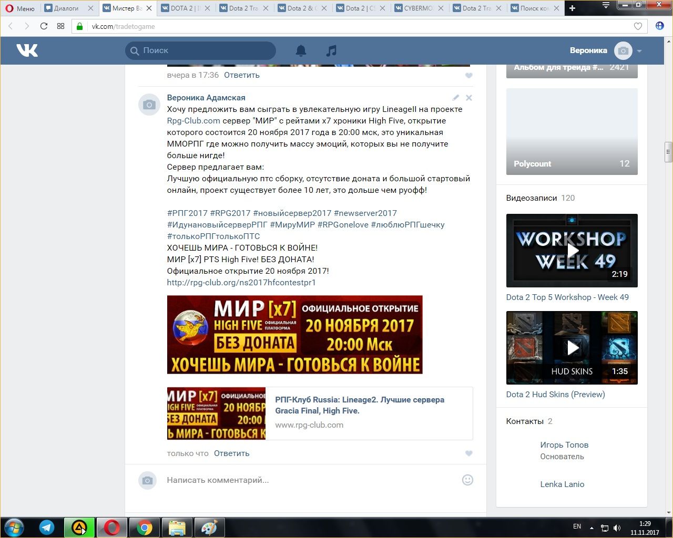The width and height of the screenshot is (673, 538).
Task: Open Альбом для трейда album
Action: click(572, 71)
